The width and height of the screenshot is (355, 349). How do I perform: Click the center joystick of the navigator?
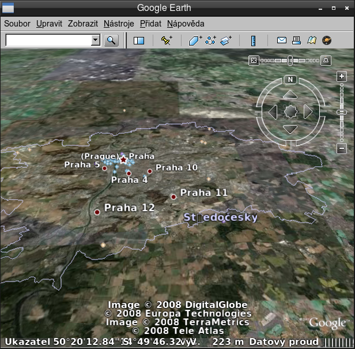click(x=290, y=111)
